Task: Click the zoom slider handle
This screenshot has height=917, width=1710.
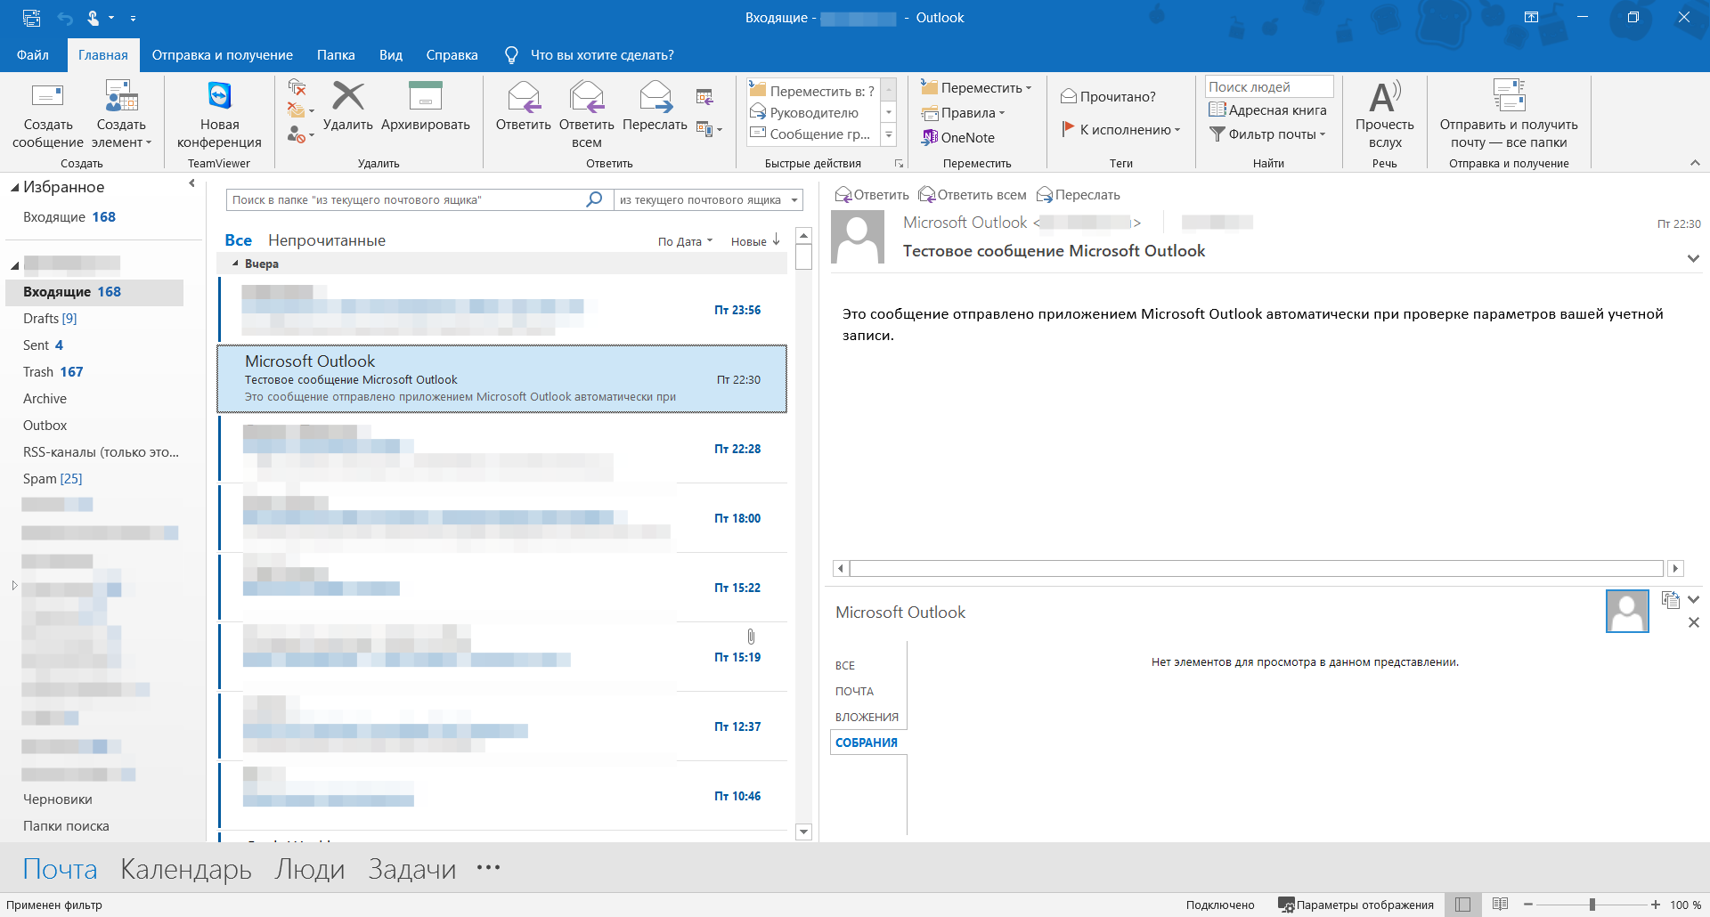Action: click(x=1592, y=905)
